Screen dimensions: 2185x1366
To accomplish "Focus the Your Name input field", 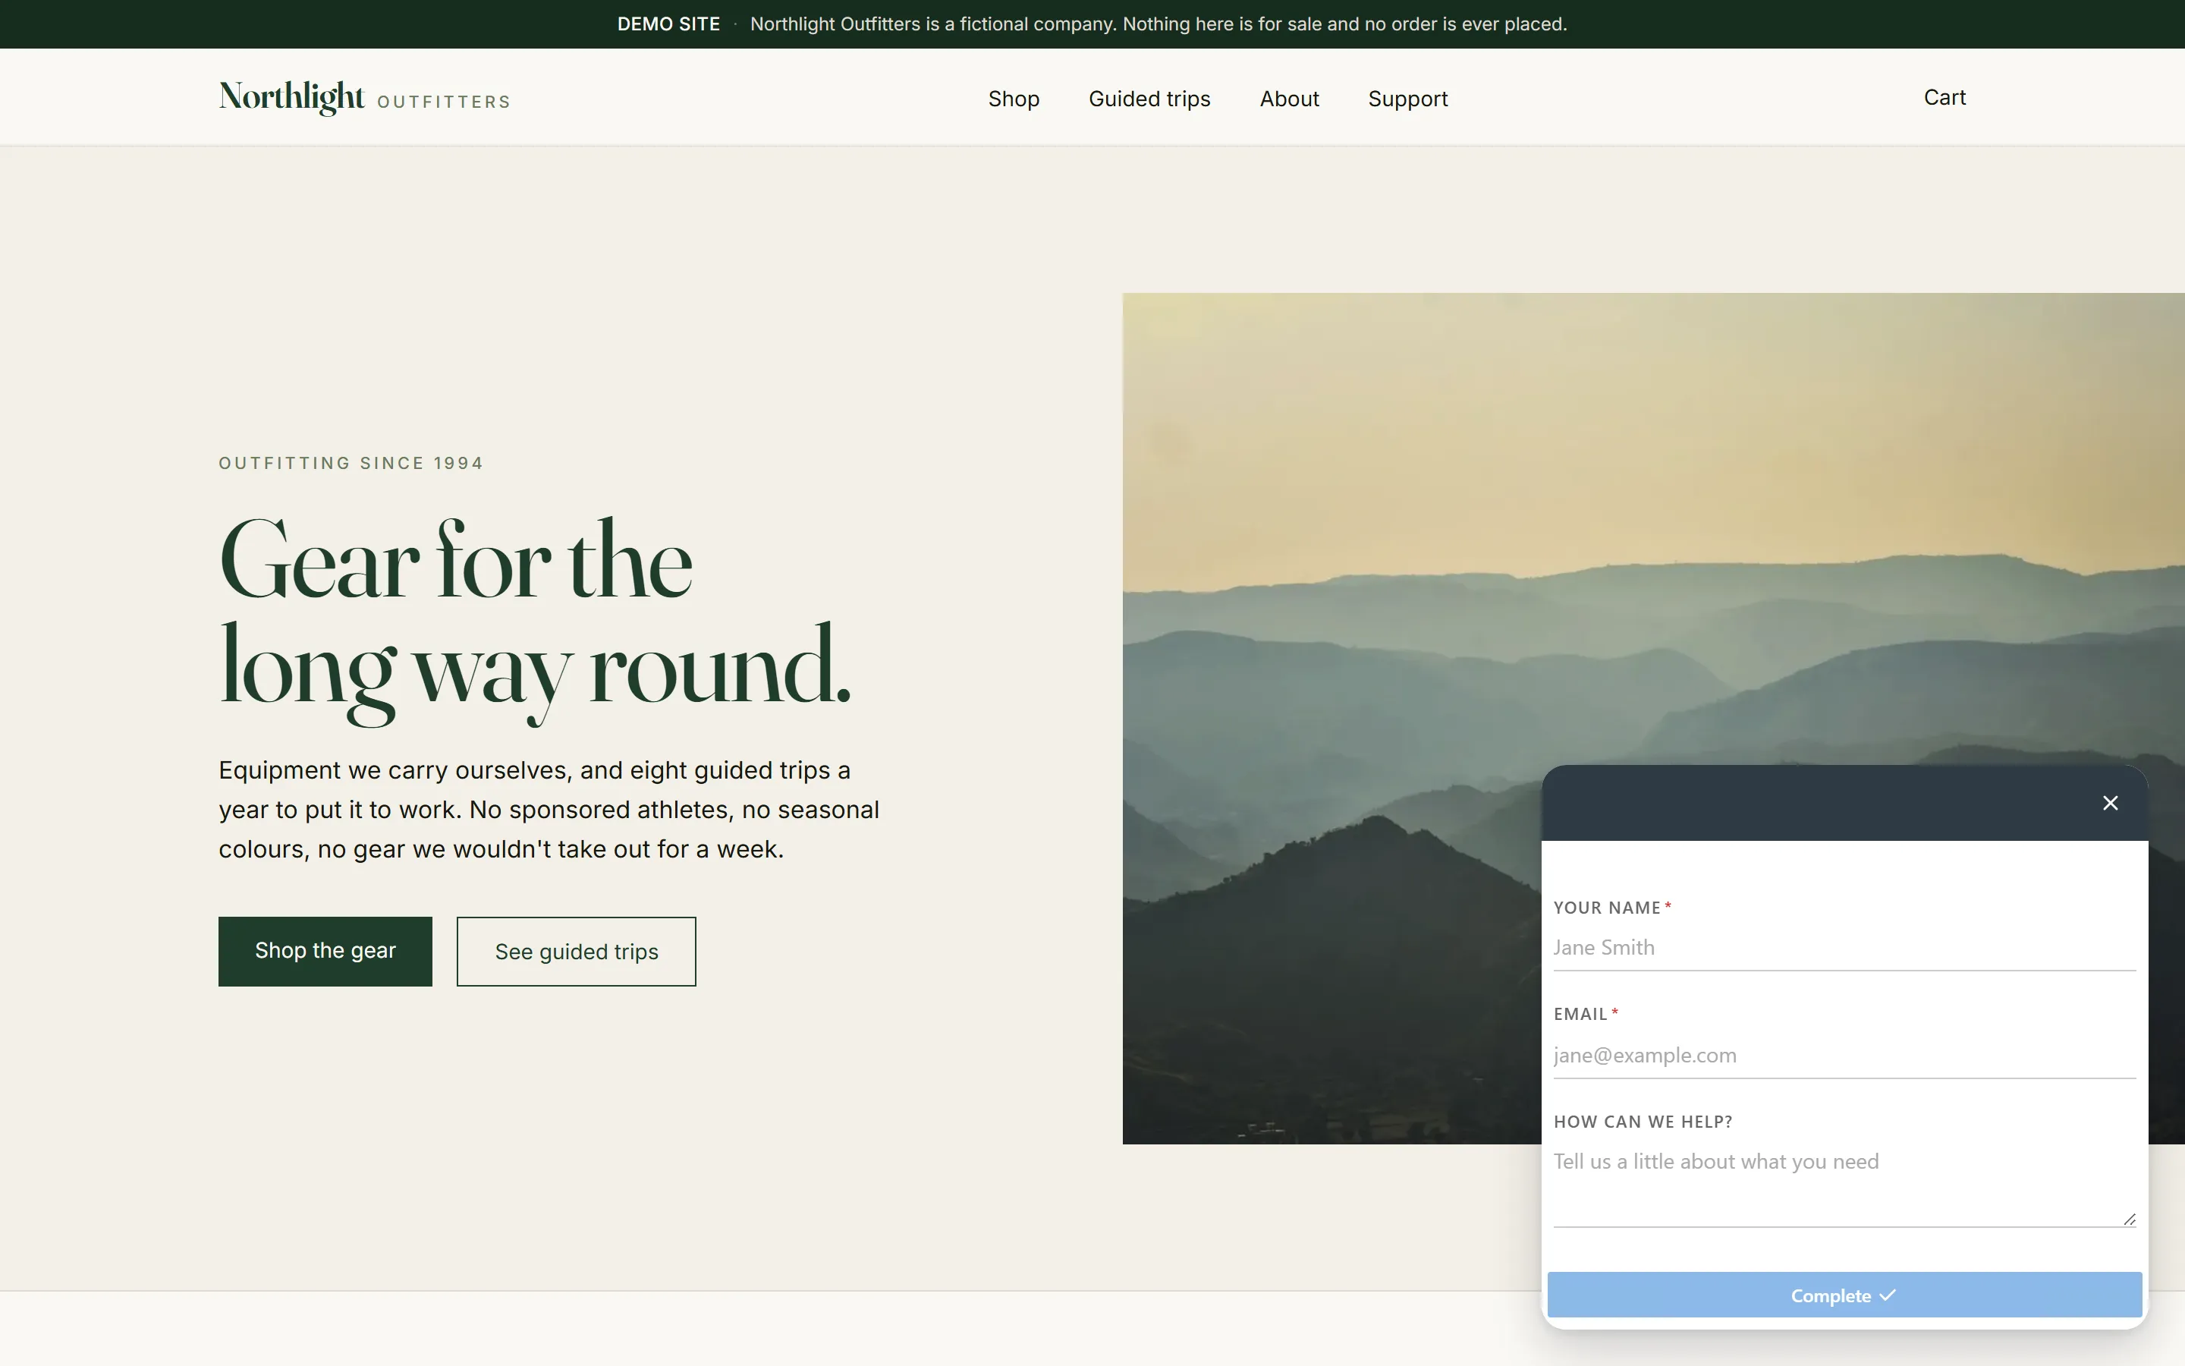I will (x=1844, y=948).
